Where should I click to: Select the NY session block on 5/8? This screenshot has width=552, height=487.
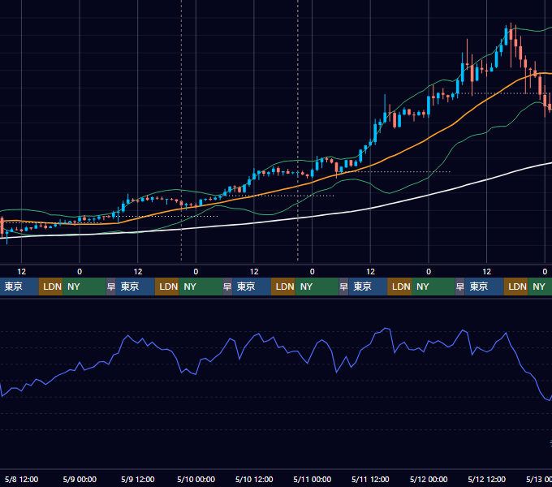[84, 287]
